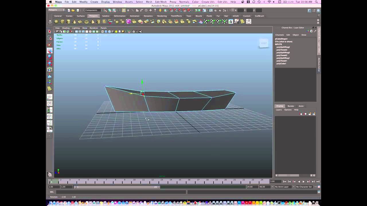
Task: Click CVs (click to show) expander
Action: [x=284, y=41]
